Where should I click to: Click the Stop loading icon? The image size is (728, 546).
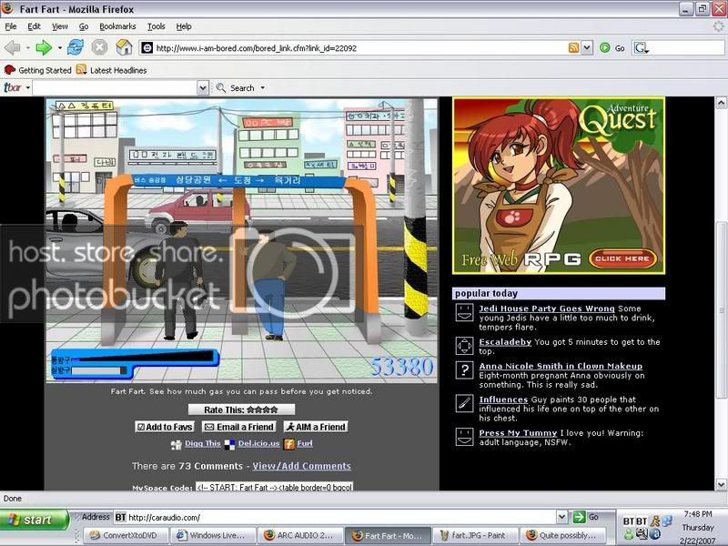(99, 47)
